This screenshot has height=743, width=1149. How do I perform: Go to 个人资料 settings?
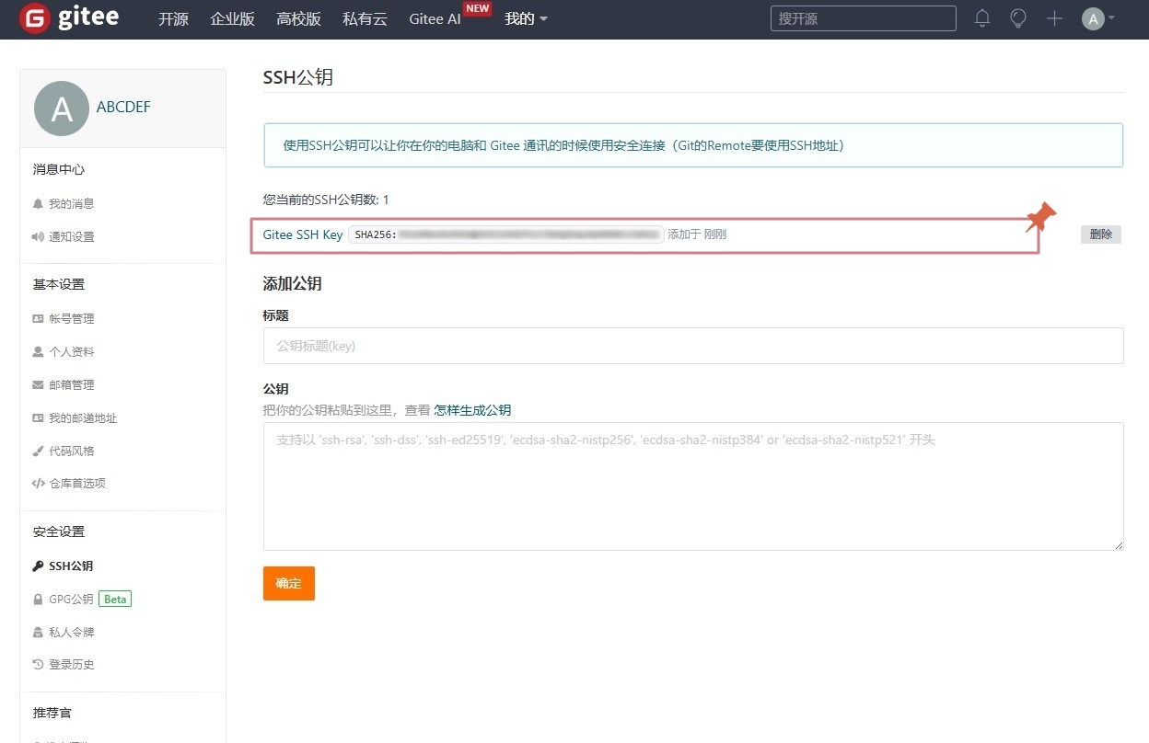72,351
